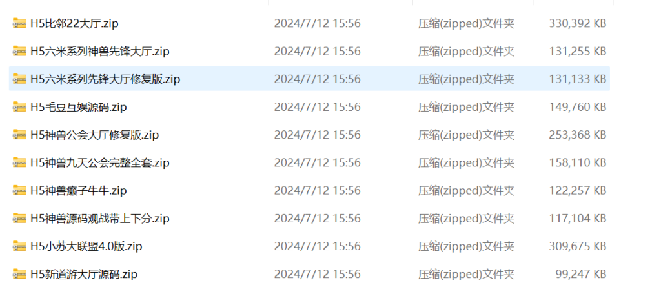Click the date of H5神兽九天公会完整全套.zip
Screen dimensions: 661x294
coord(318,162)
